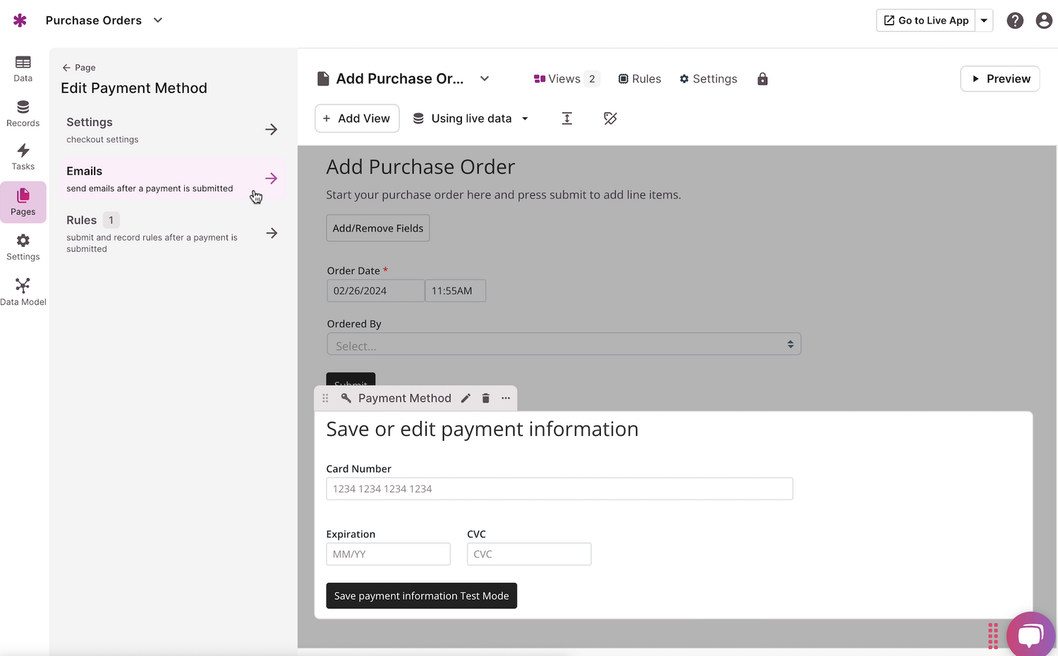1058x656 pixels.
Task: Click the user account avatar icon
Action: point(1044,20)
